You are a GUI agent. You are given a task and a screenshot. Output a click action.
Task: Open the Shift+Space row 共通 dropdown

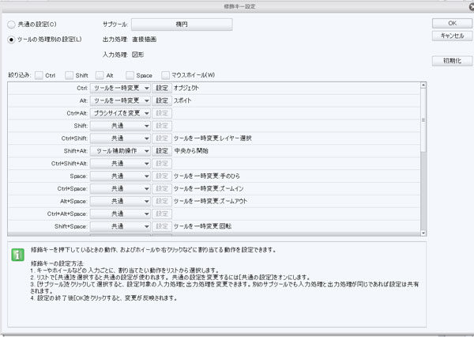point(120,226)
